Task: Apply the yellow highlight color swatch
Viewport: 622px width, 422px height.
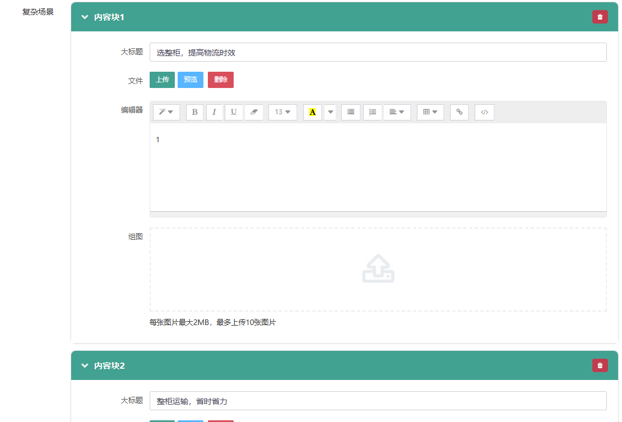Action: 312,112
